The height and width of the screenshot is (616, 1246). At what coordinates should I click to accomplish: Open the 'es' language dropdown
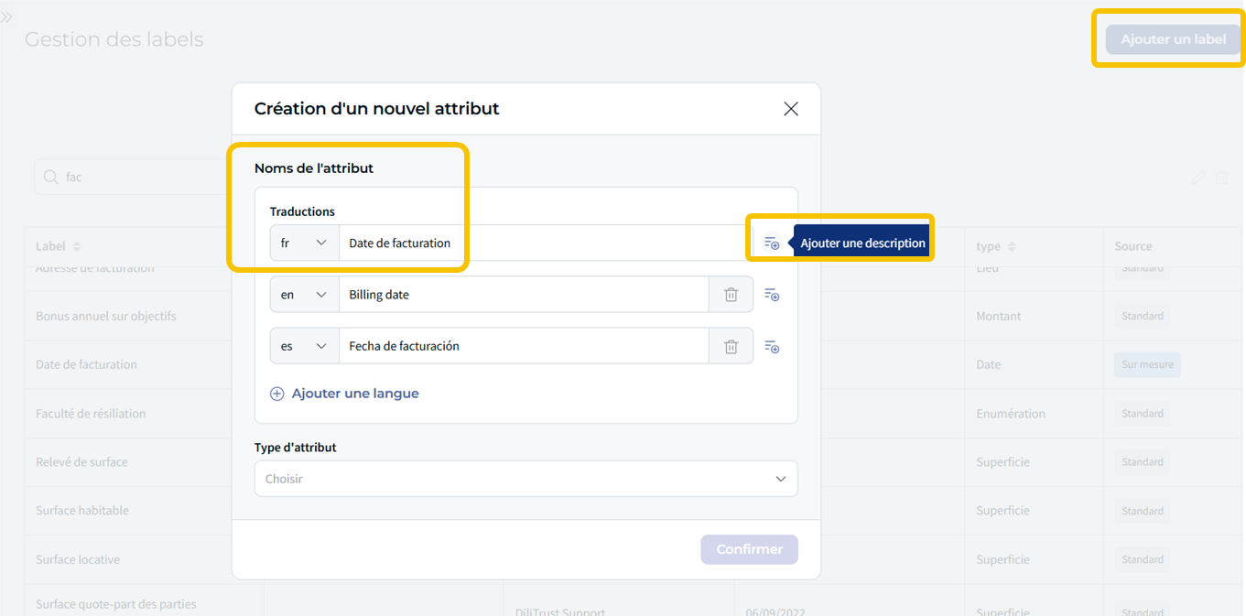305,347
